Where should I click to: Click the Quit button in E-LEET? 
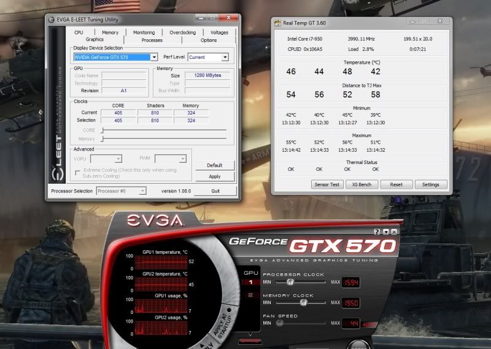coord(215,191)
